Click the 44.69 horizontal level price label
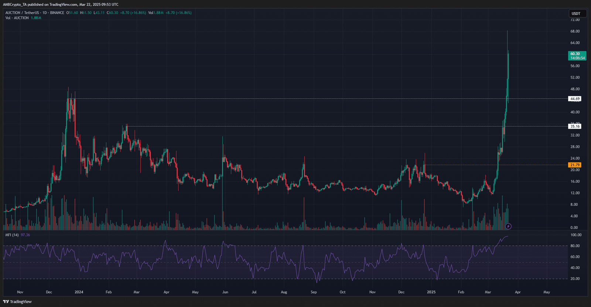Image resolution: width=591 pixels, height=307 pixels. (575, 99)
